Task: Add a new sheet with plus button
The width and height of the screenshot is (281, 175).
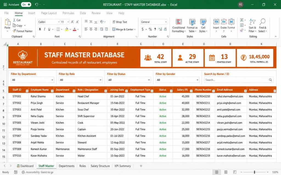Action: pyautogui.click(x=141, y=166)
